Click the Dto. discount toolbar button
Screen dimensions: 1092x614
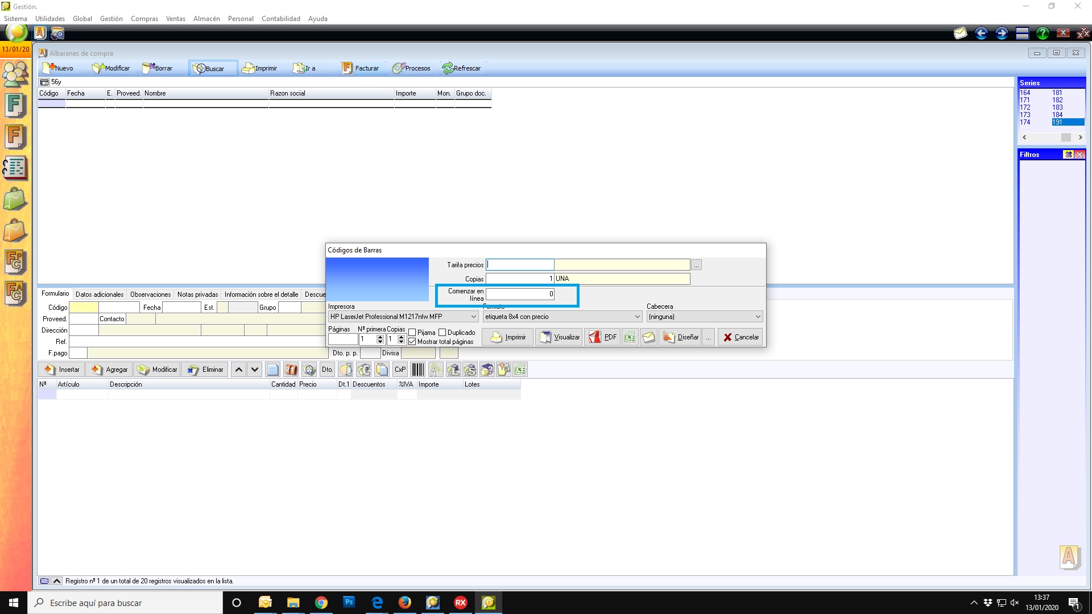click(327, 370)
